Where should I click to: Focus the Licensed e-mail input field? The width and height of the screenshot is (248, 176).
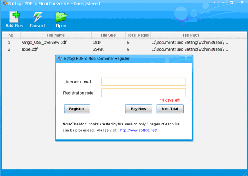point(143,82)
